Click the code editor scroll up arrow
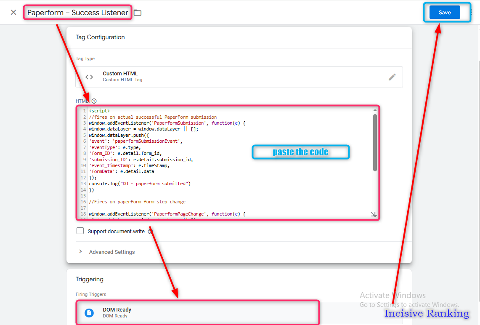 click(x=375, y=110)
